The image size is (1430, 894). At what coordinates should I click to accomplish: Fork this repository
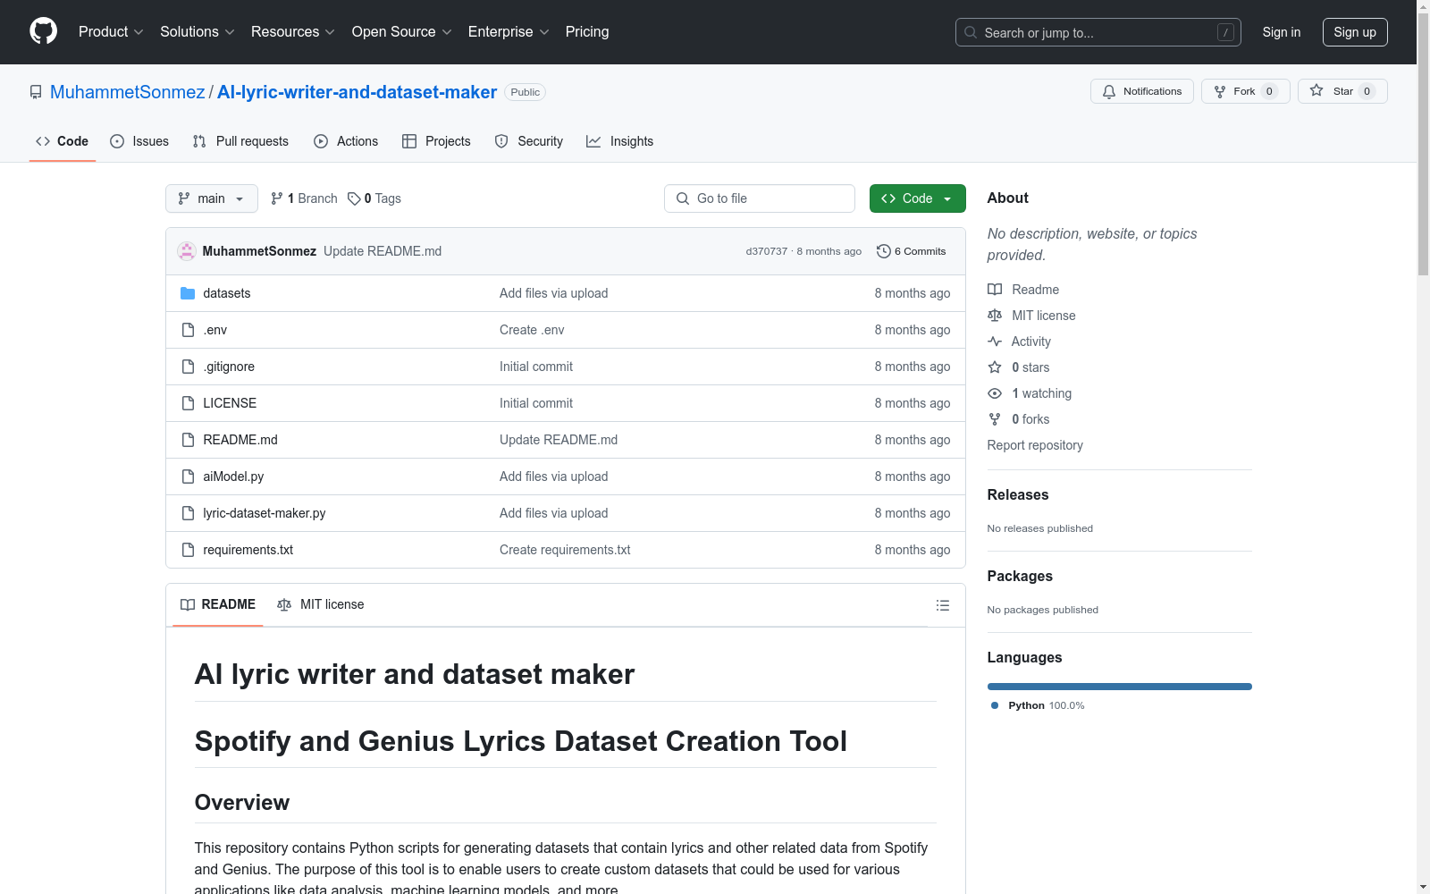click(x=1245, y=91)
